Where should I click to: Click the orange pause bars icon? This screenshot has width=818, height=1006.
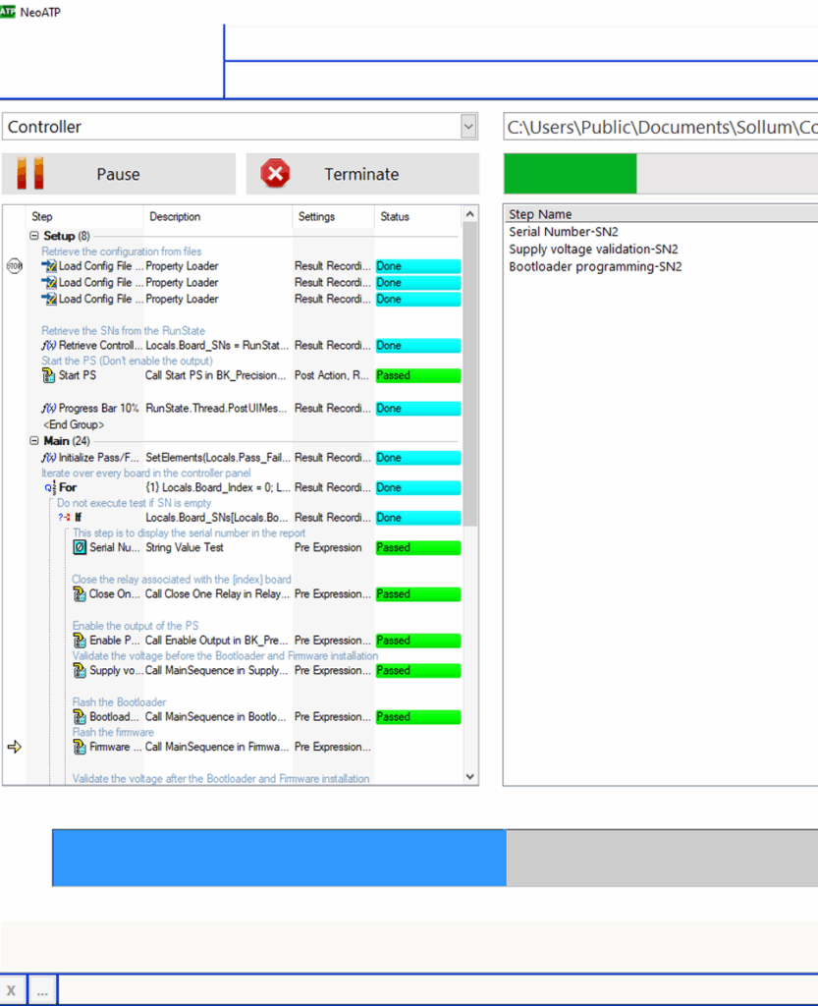pos(30,173)
